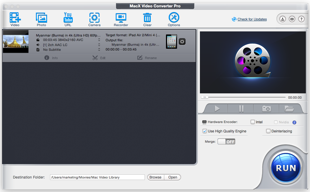
Task: Click the email envelope icon
Action: [x=292, y=19]
